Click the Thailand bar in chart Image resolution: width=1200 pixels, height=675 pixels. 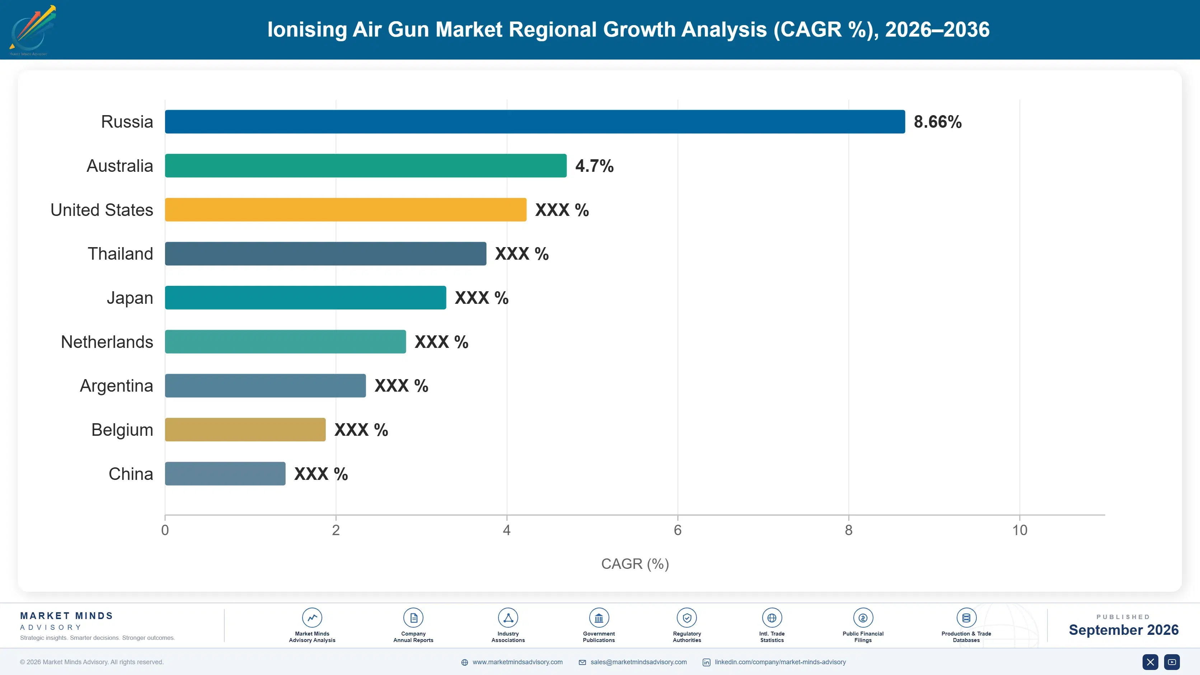(325, 254)
